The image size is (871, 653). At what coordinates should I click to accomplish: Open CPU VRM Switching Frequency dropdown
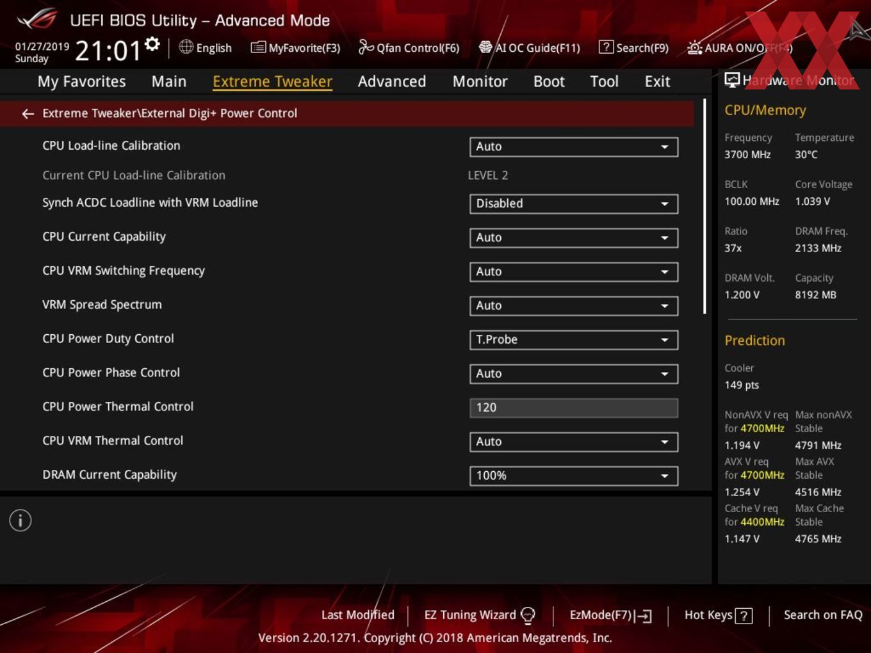click(574, 271)
